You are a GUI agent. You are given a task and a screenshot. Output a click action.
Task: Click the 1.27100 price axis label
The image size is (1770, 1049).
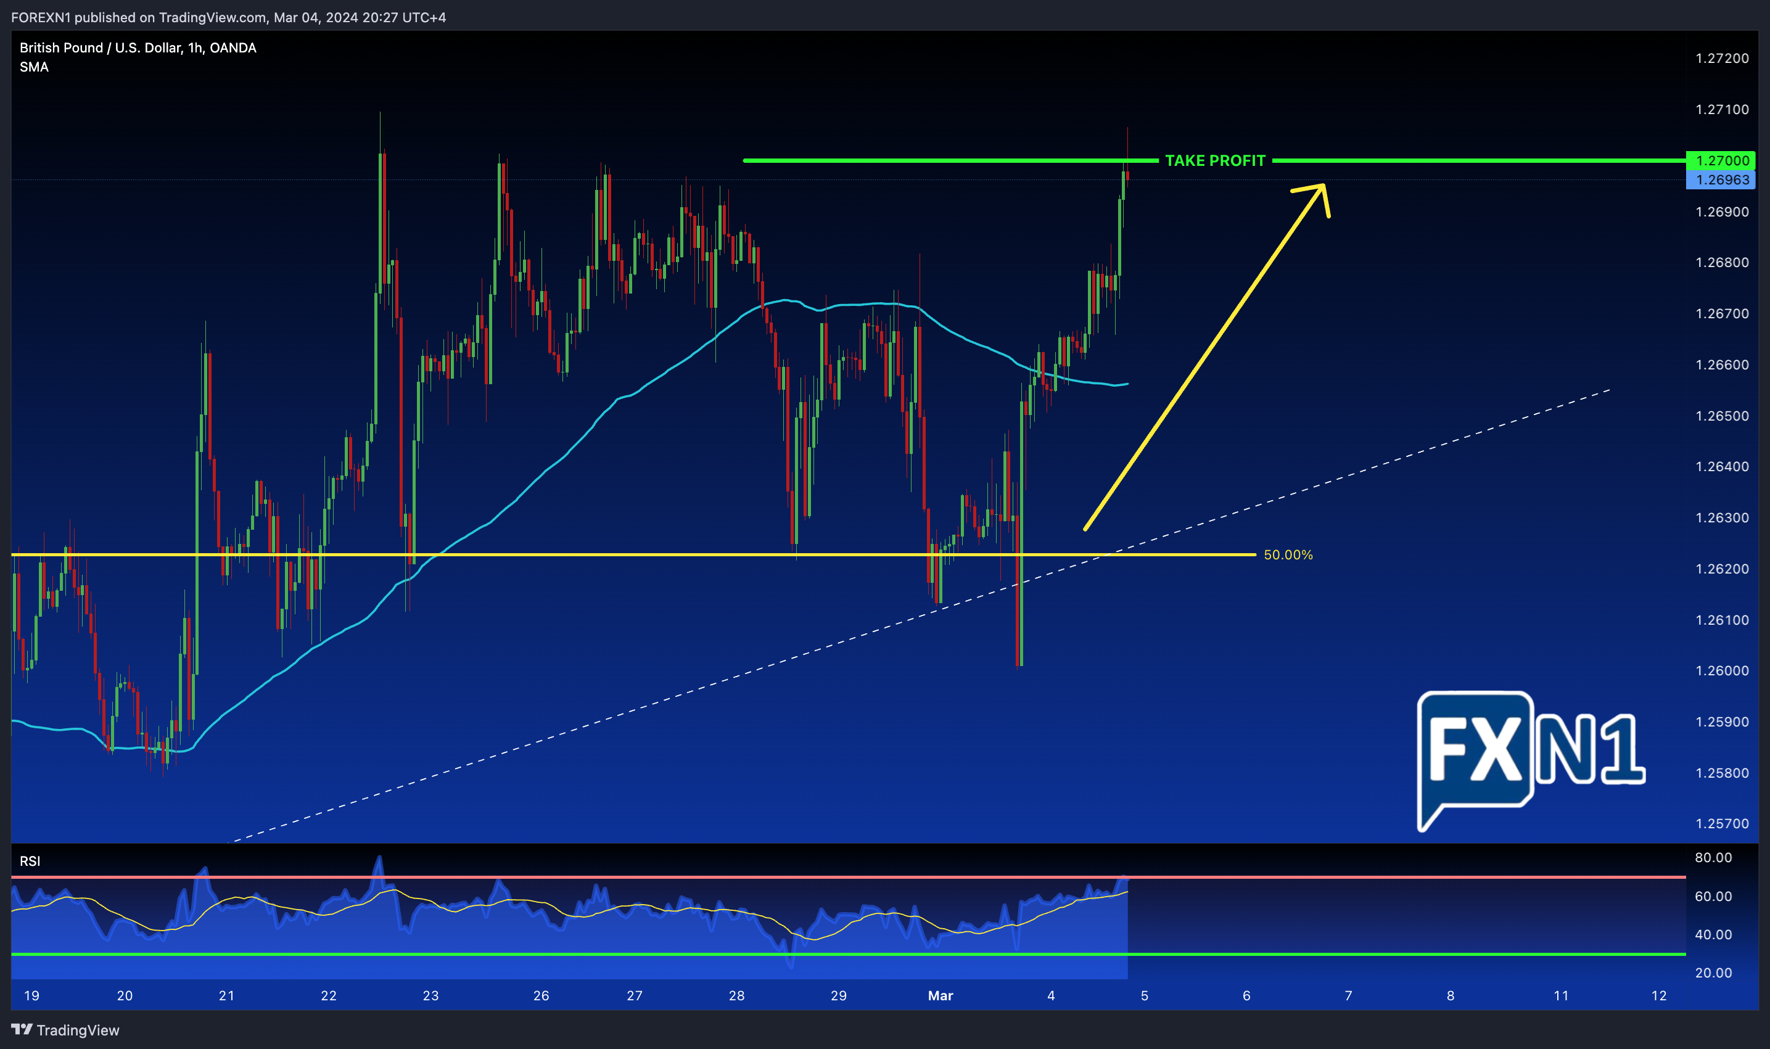point(1722,110)
